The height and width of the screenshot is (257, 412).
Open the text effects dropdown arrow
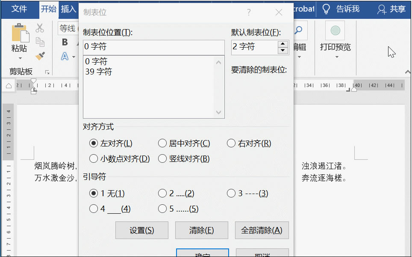74,57
